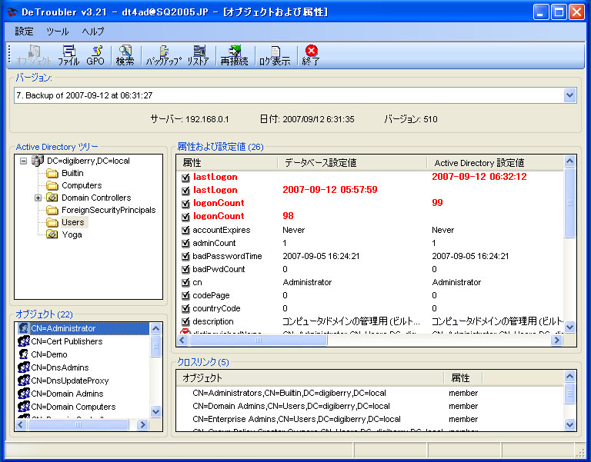Uncheck the accountExpires attribute checkbox

tap(185, 231)
